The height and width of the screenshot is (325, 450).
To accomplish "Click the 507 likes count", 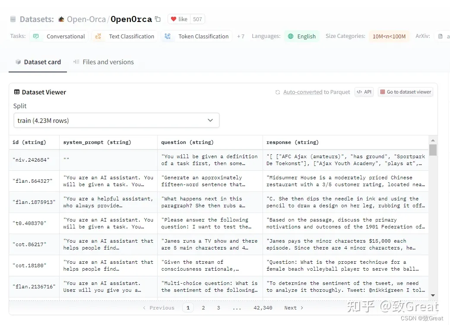I will (197, 19).
